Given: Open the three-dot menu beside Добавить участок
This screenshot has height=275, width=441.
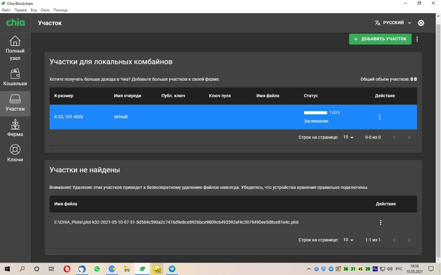Looking at the screenshot, I should (x=417, y=39).
